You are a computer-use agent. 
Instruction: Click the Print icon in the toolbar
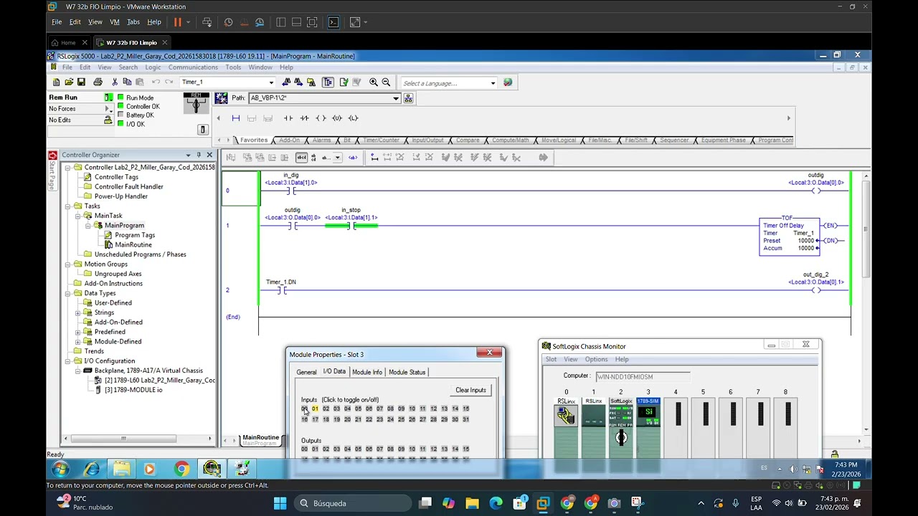tap(98, 82)
